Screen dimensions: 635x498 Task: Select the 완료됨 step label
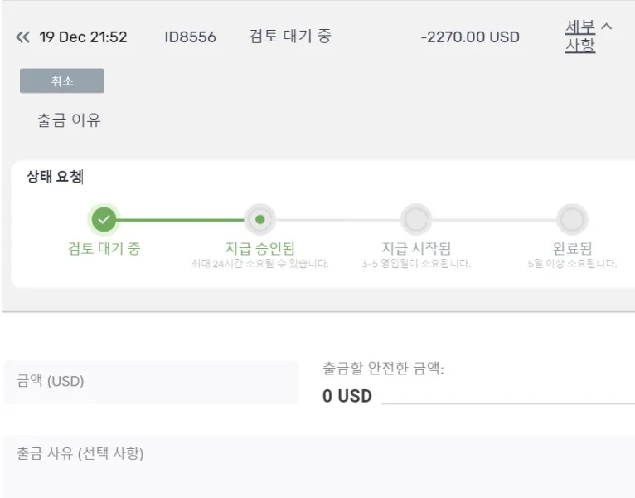pos(572,249)
